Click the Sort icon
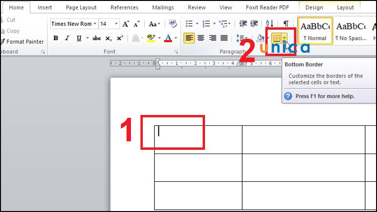The width and height of the screenshot is (377, 212). coord(270,24)
